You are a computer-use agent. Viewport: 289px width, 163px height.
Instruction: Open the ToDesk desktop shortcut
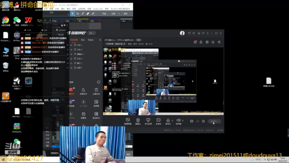[29, 83]
